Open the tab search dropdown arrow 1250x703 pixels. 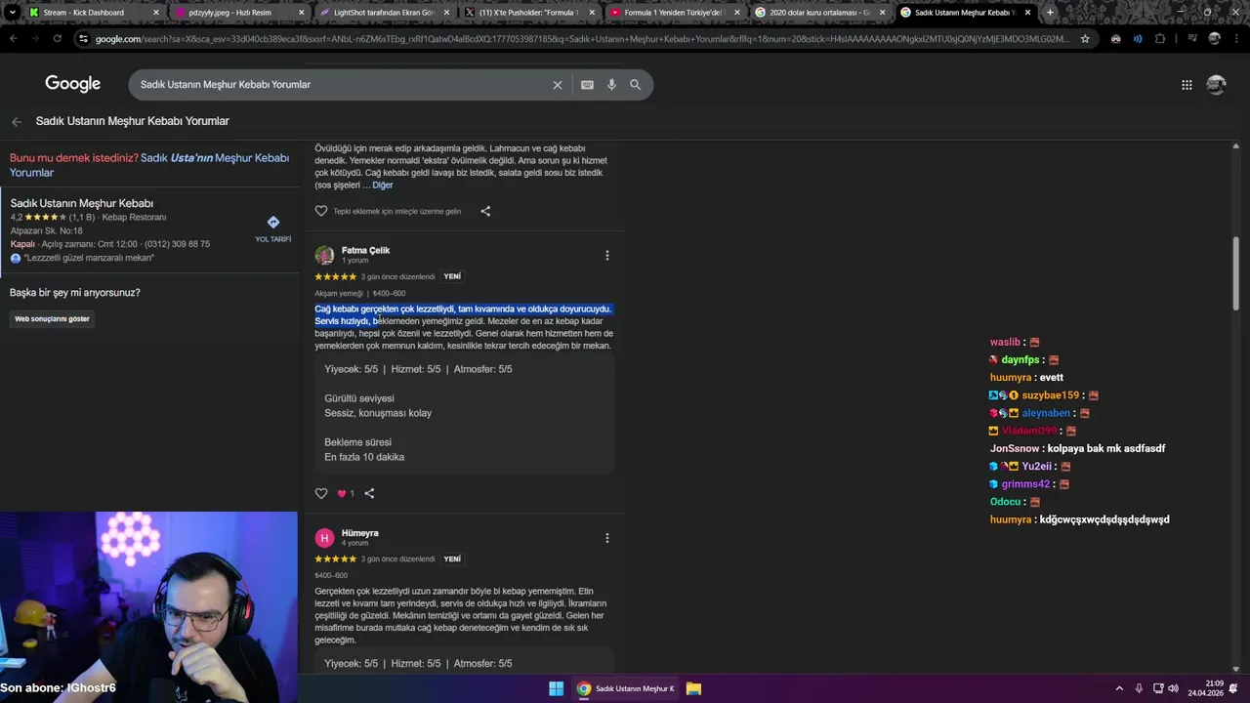[x=12, y=13]
